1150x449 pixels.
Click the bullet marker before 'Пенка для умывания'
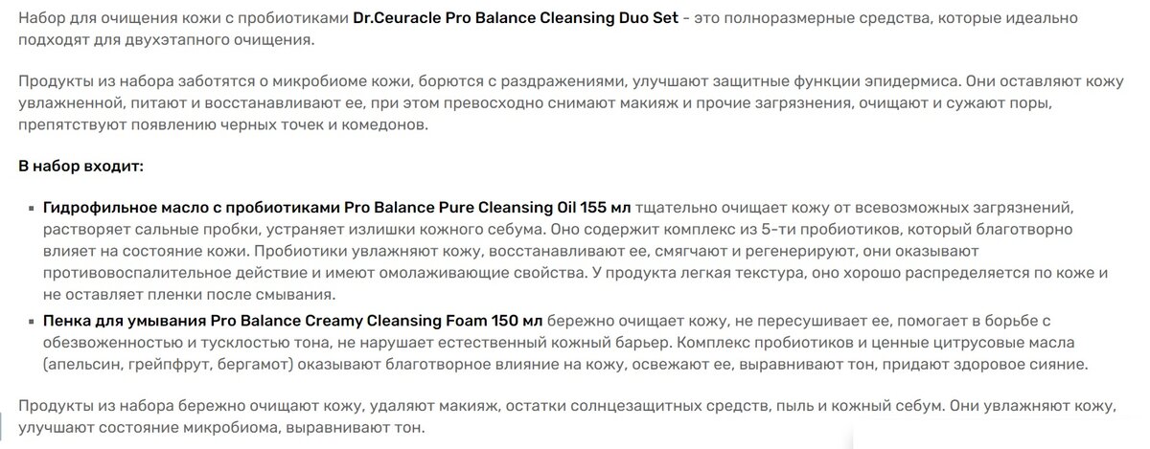[31, 324]
